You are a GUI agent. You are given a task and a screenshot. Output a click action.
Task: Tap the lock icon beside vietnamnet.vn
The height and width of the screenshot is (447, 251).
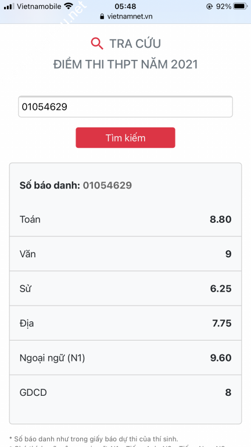tap(102, 16)
